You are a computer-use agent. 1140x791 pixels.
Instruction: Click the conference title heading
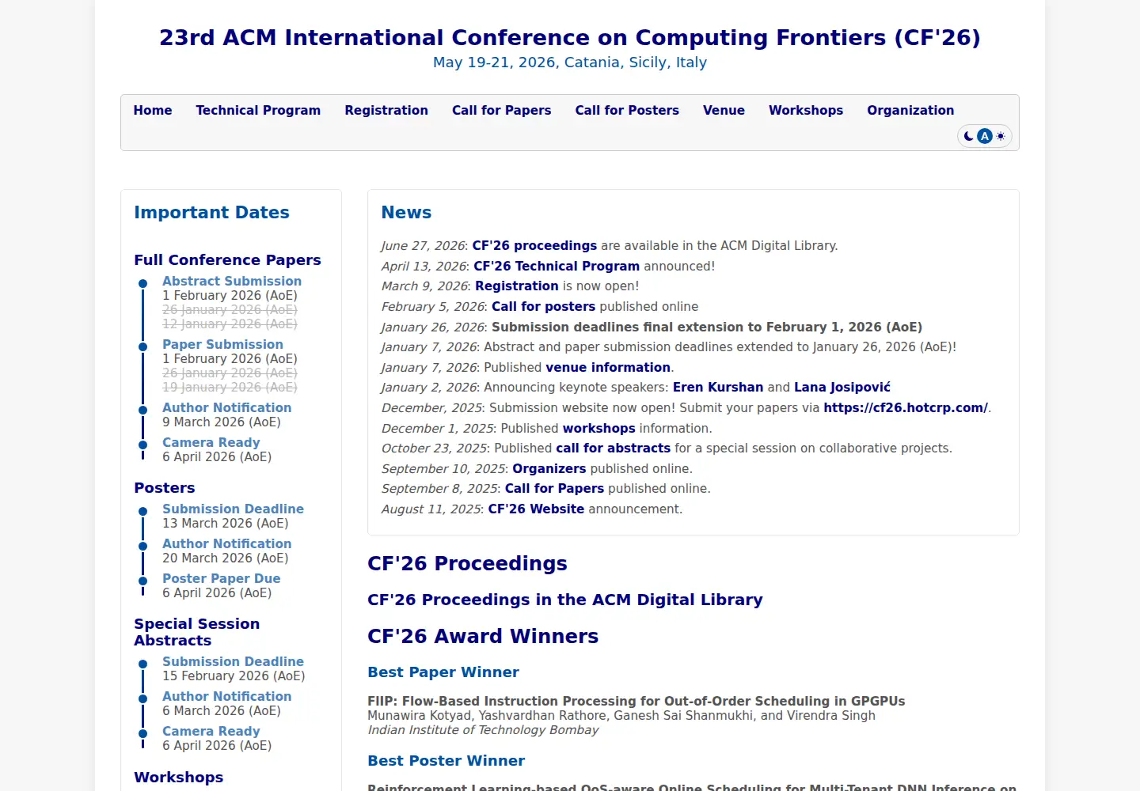click(570, 38)
